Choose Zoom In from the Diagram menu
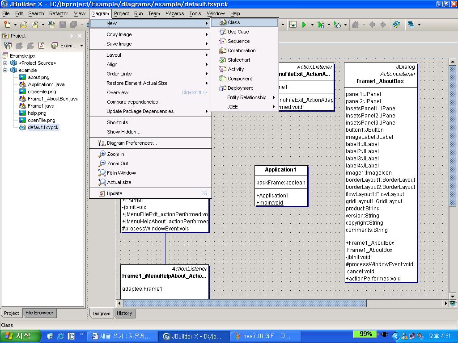This screenshot has width=458, height=343. click(x=115, y=154)
